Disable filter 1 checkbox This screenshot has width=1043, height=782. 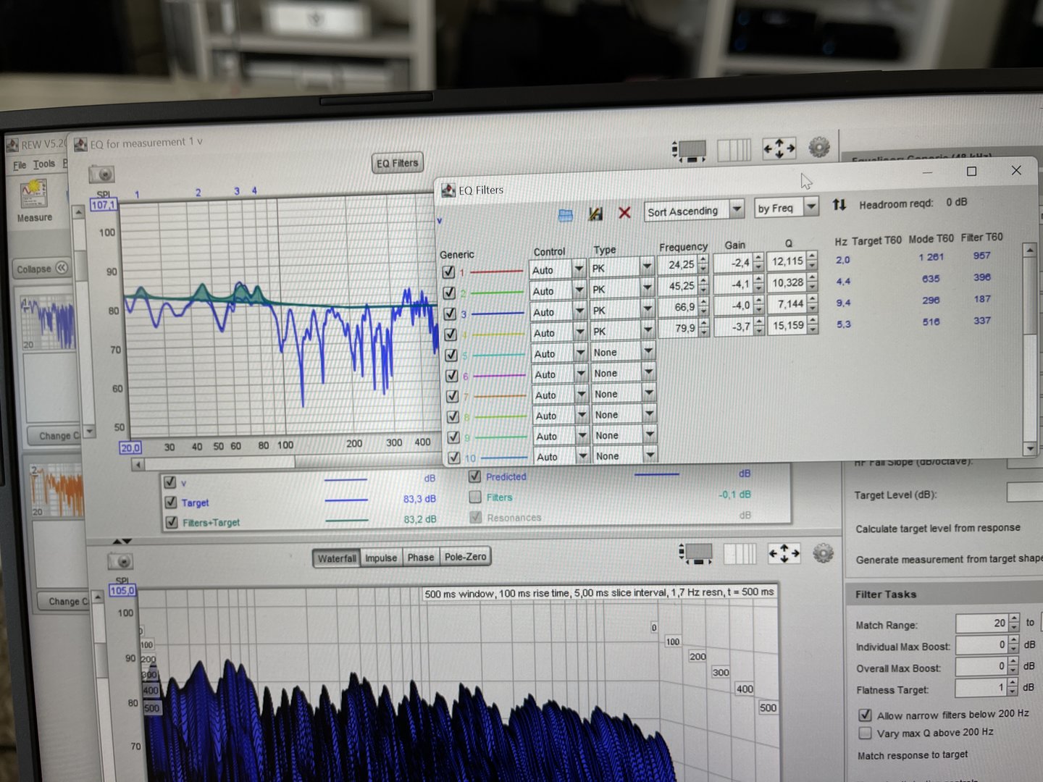(448, 272)
